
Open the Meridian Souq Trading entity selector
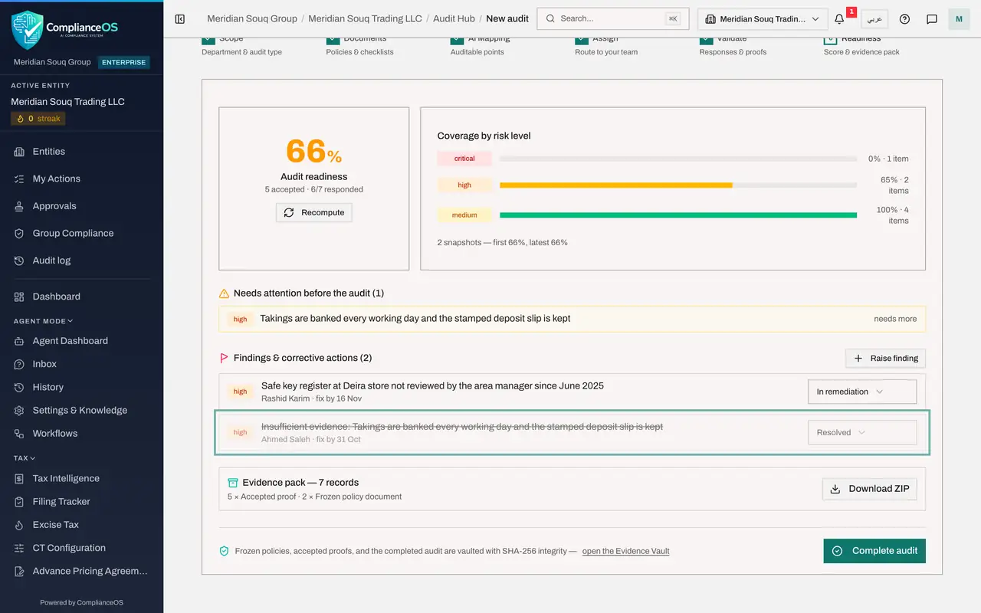(x=762, y=18)
